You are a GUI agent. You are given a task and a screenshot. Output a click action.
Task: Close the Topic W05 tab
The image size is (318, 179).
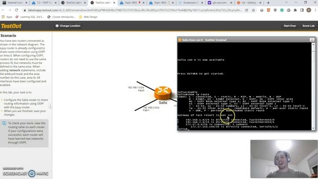coord(144,3)
